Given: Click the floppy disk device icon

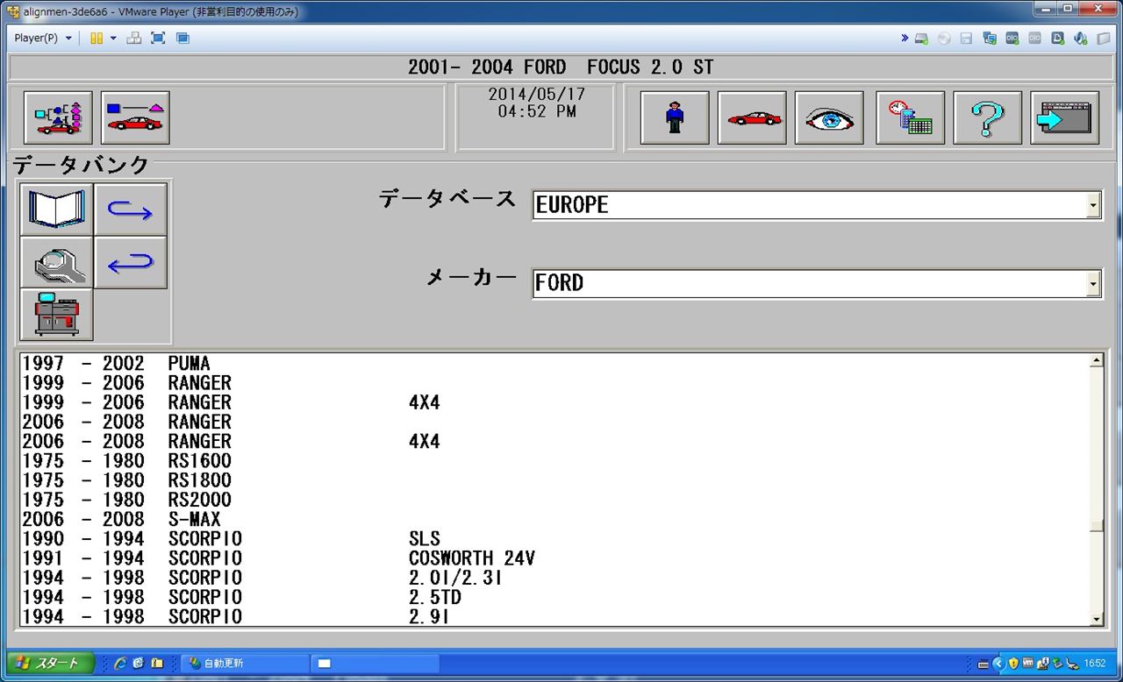Looking at the screenshot, I should point(967,39).
